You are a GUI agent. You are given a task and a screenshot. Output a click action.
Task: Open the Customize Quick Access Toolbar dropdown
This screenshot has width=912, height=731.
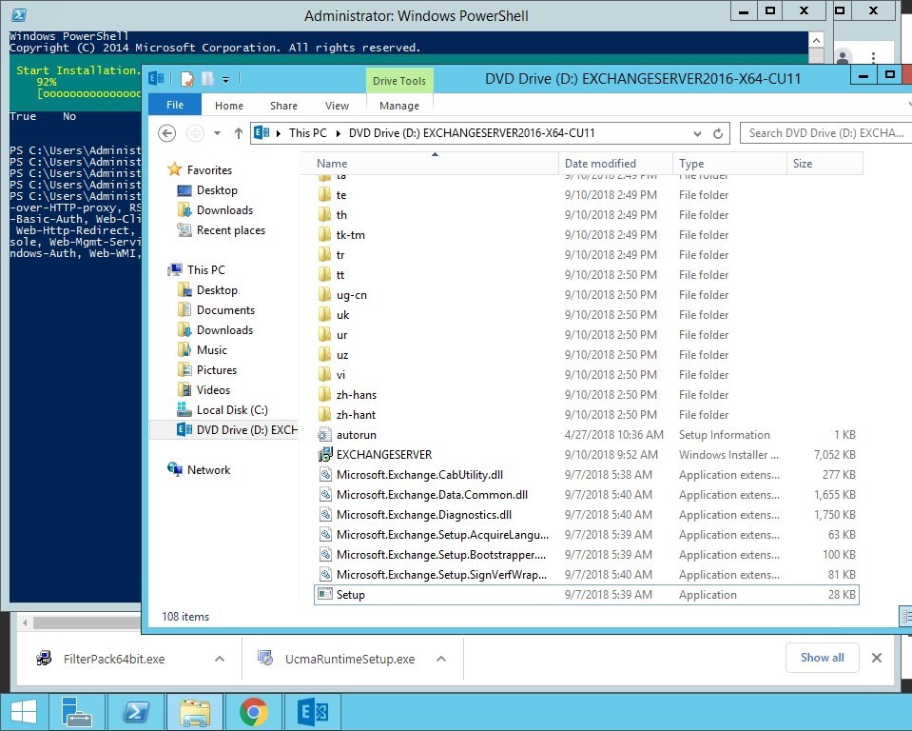click(225, 79)
